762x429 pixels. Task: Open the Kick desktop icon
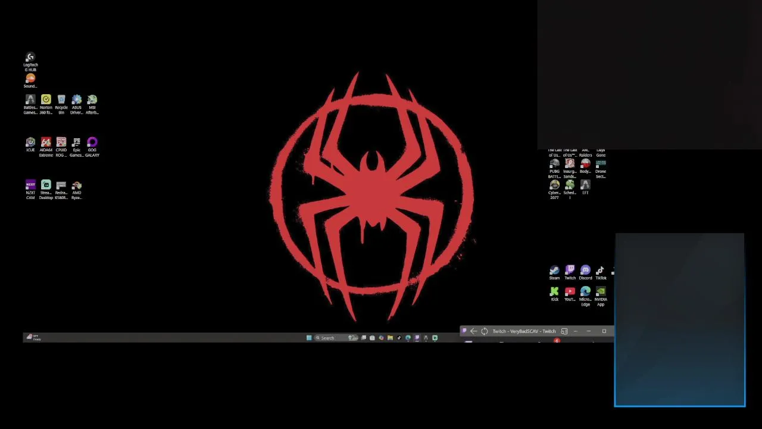[554, 294]
